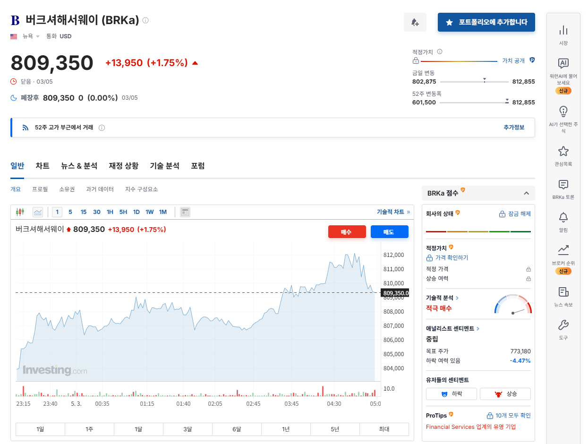Open info icon next to BRKa title
The width and height of the screenshot is (588, 444).
145,20
